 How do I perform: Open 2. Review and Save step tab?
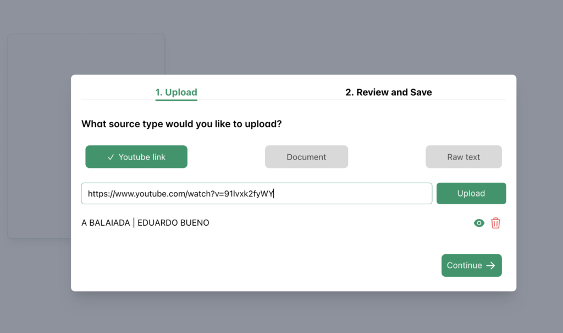coord(389,92)
